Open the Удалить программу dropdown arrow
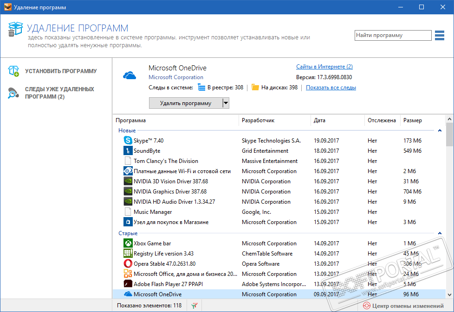Viewport: 454px width, 312px height. (226, 103)
